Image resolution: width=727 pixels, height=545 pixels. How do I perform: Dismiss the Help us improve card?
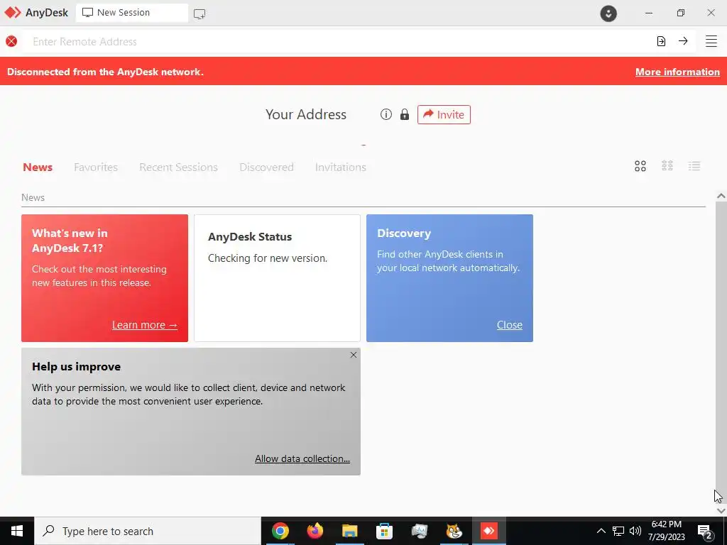point(354,355)
